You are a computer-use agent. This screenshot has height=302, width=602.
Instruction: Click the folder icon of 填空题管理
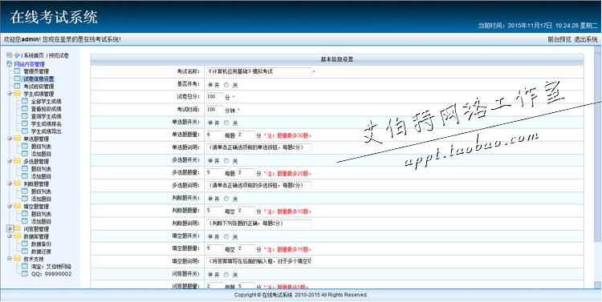point(17,206)
